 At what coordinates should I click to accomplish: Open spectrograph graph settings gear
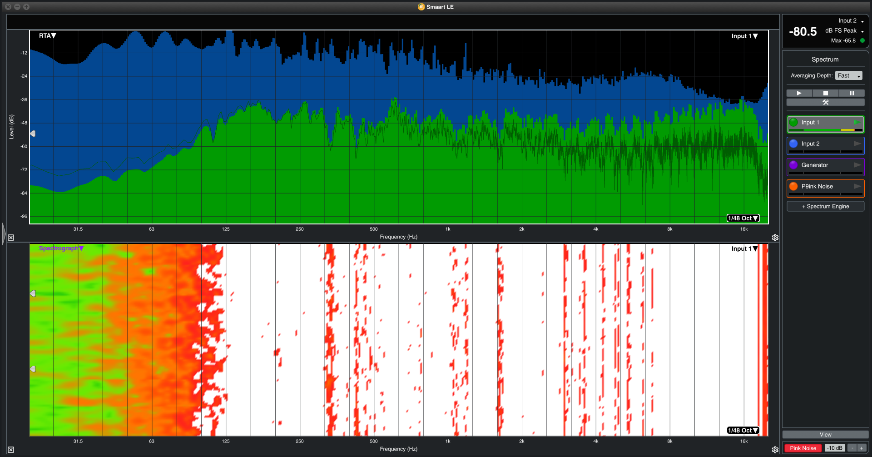coord(775,450)
